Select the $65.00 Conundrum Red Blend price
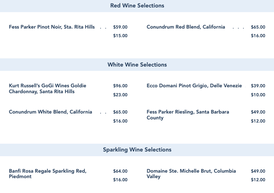 [258, 27]
